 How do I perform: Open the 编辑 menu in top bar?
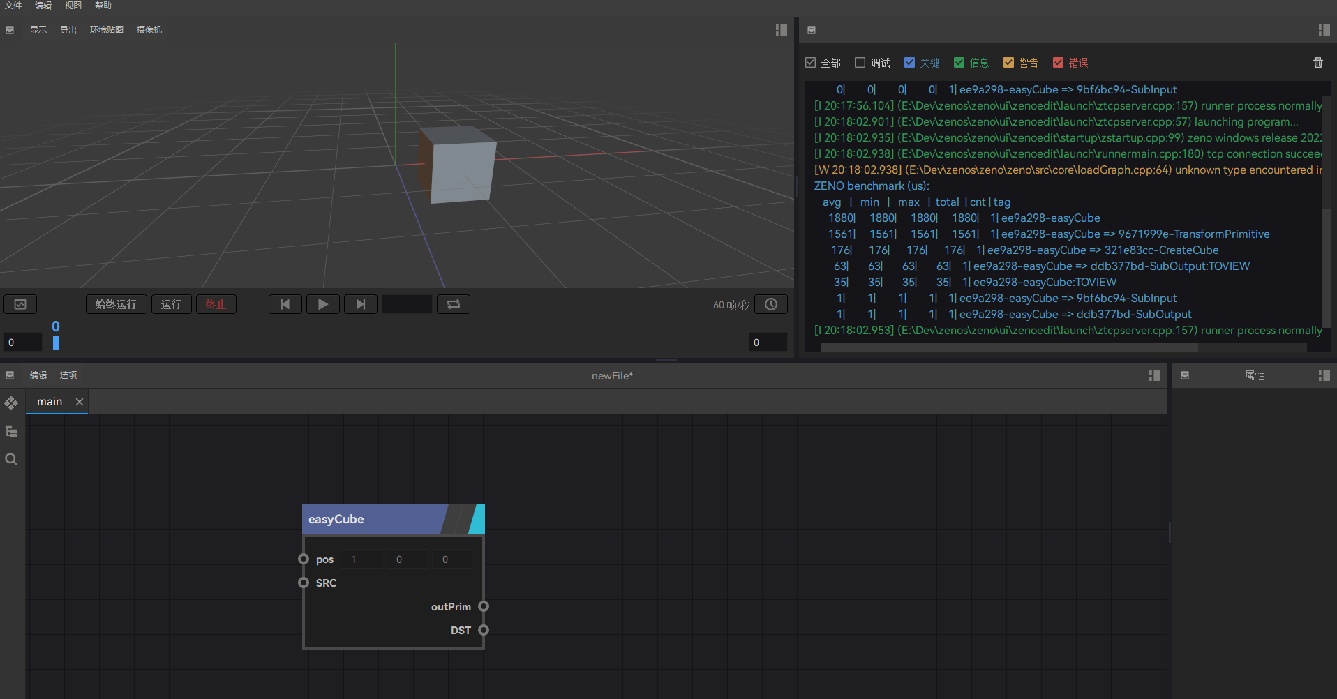pos(43,6)
